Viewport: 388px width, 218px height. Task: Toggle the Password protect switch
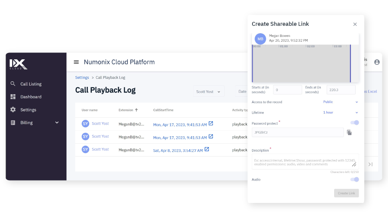(x=355, y=123)
